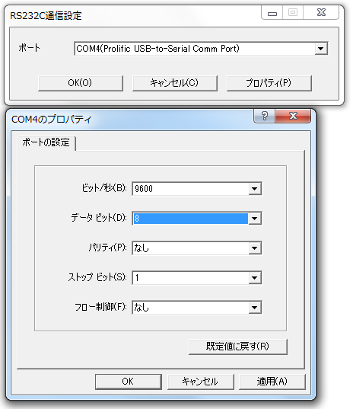Image resolution: width=353 pixels, height=409 pixels.
Task: Open the ポート COM4 dropdown arrow
Action: [x=321, y=49]
